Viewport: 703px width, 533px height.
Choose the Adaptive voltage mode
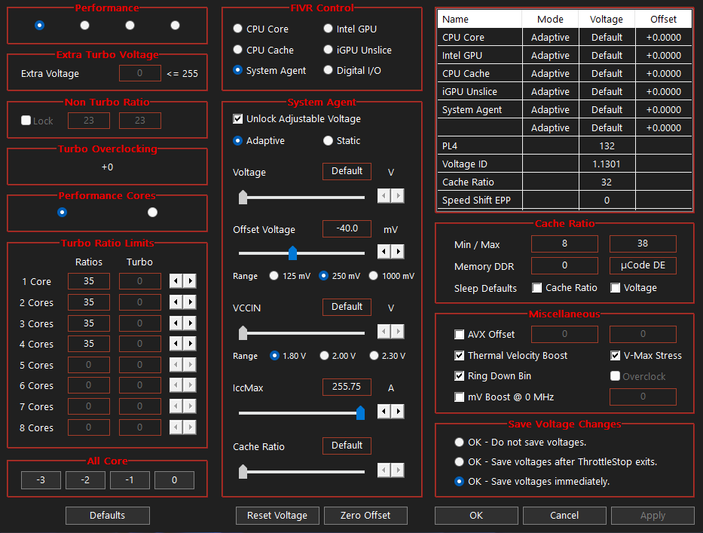(237, 140)
